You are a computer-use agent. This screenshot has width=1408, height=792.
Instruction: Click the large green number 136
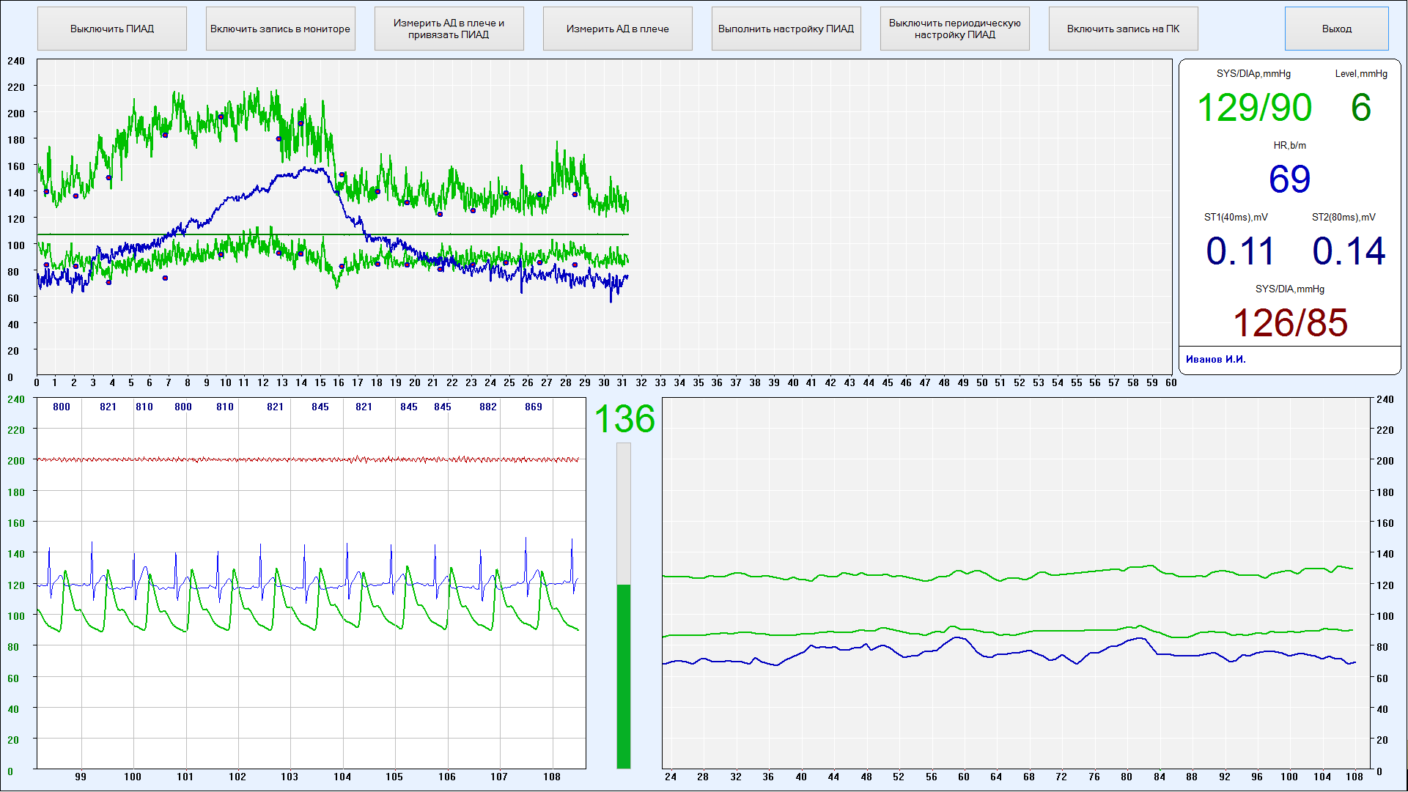[x=624, y=420]
